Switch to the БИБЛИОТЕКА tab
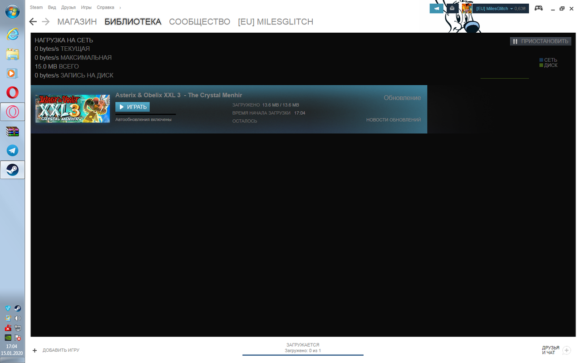The width and height of the screenshot is (581, 363). (133, 22)
